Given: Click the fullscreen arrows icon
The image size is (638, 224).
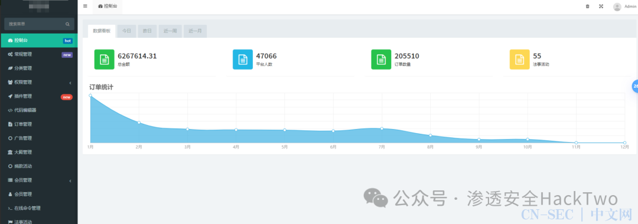Looking at the screenshot, I should pos(601,6).
